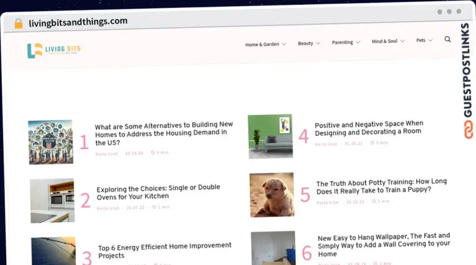Image resolution: width=476 pixels, height=265 pixels.
Task: Expand the Parenting menu chevron
Action: click(358, 42)
